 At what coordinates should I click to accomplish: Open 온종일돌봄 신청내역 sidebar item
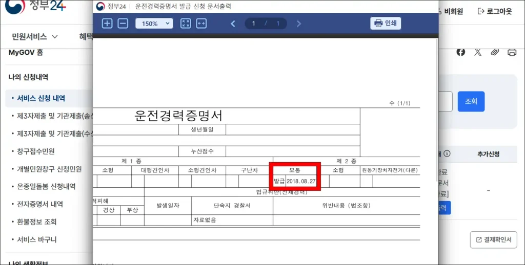coord(46,186)
